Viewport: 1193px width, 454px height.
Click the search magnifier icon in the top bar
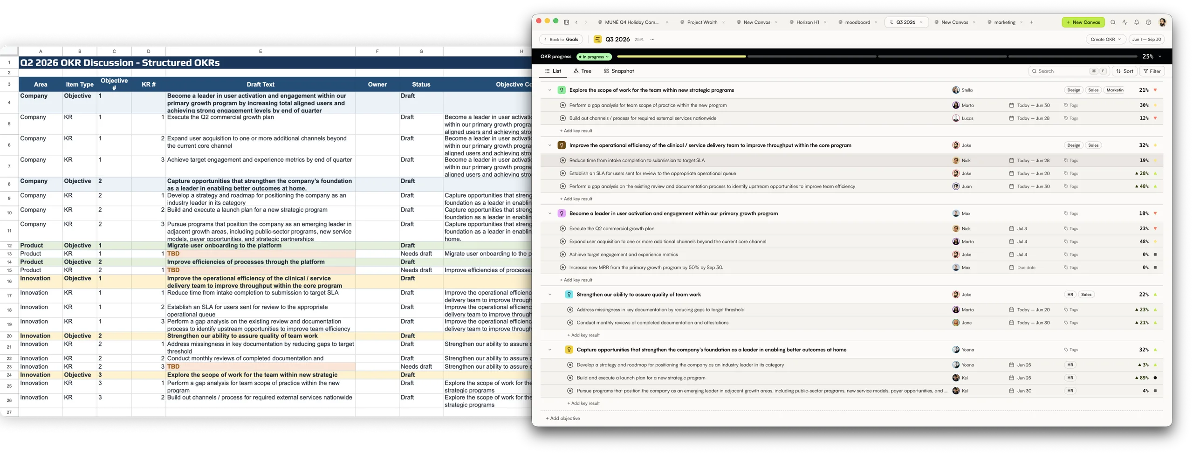1113,22
